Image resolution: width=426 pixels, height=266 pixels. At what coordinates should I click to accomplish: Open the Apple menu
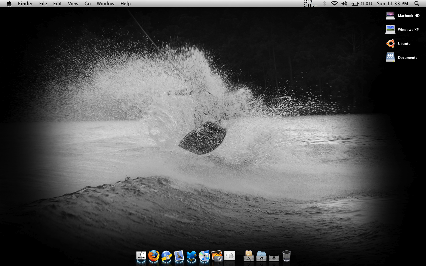pyautogui.click(x=9, y=3)
